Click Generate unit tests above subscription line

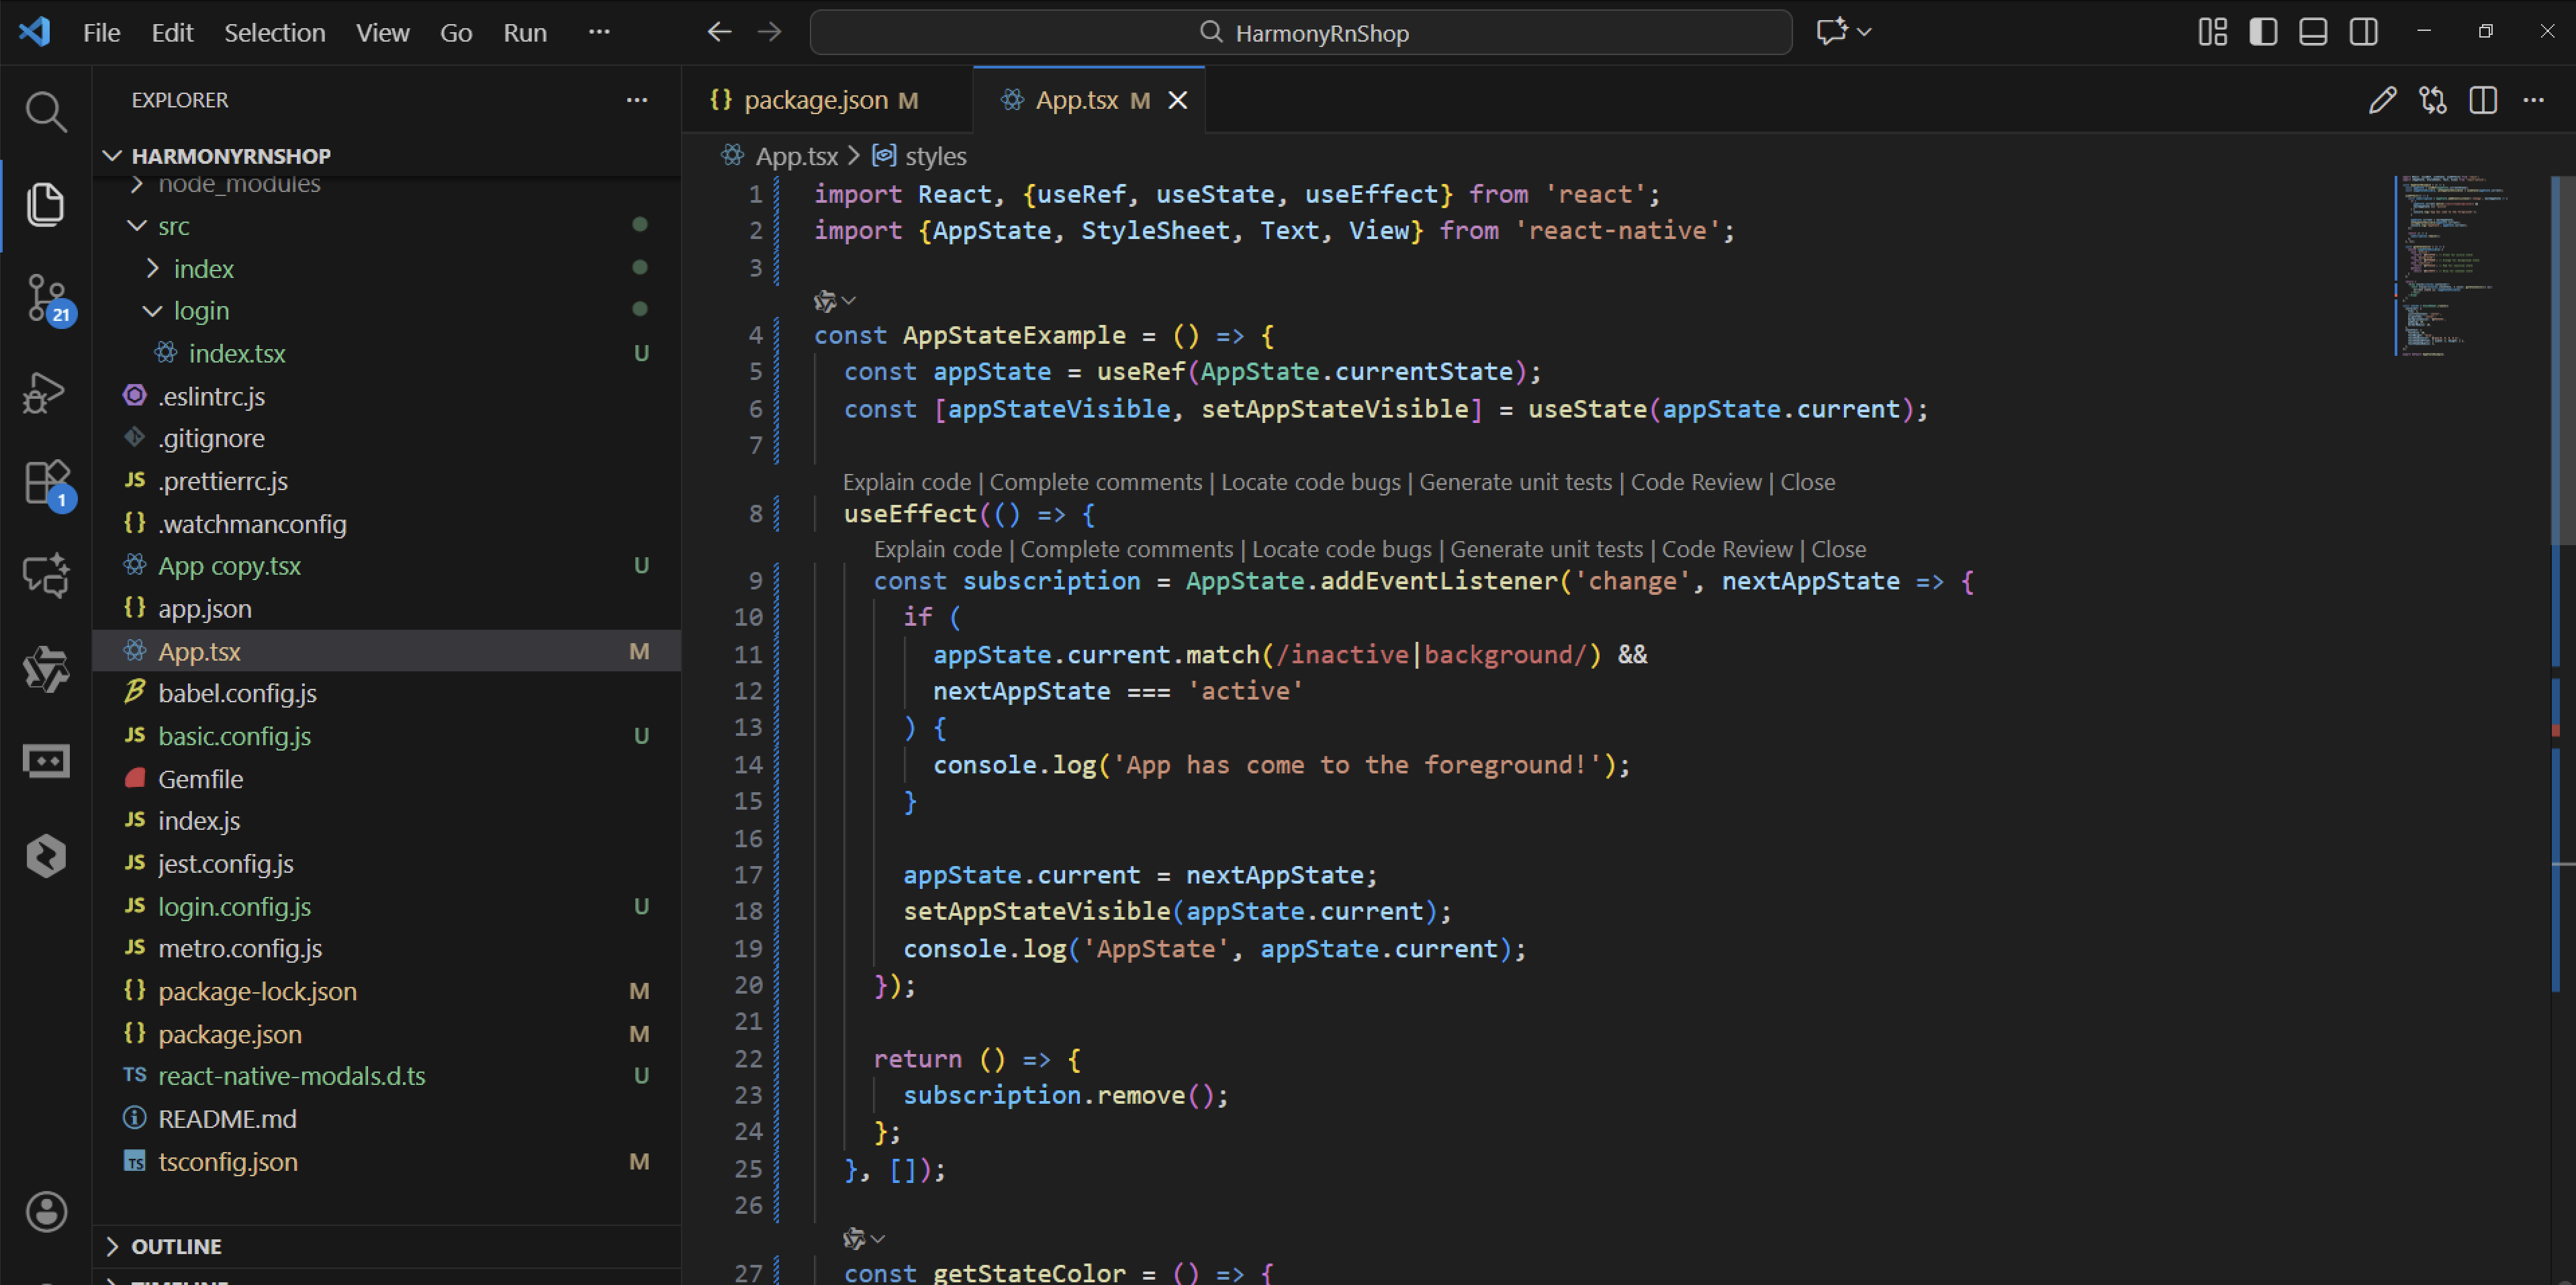click(x=1546, y=549)
